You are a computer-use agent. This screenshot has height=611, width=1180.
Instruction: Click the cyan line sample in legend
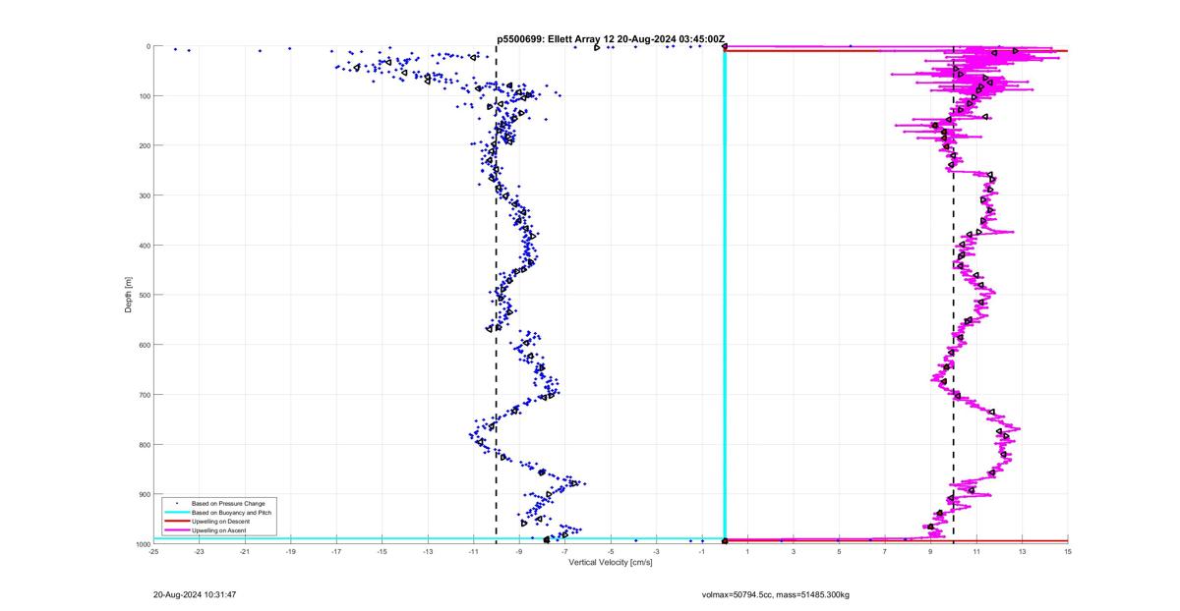tap(176, 513)
